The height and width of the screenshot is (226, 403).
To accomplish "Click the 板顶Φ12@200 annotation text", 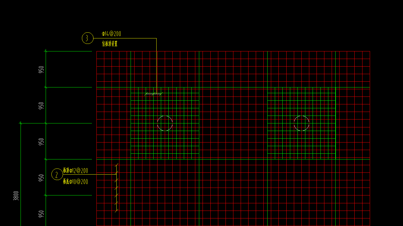I will coord(76,171).
